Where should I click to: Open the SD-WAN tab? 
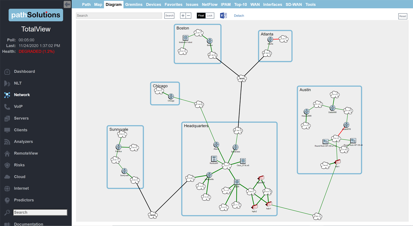[x=294, y=5]
